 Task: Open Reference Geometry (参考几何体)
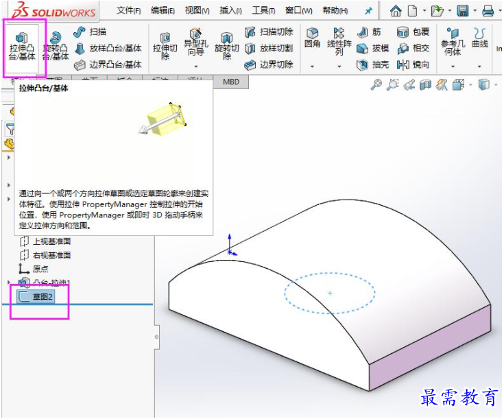pos(453,42)
